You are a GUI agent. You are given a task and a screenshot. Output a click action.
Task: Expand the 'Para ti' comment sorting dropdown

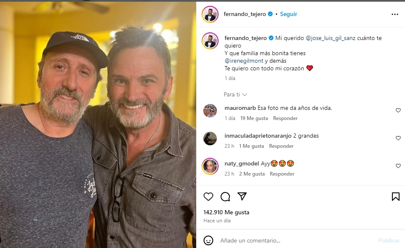pyautogui.click(x=235, y=95)
